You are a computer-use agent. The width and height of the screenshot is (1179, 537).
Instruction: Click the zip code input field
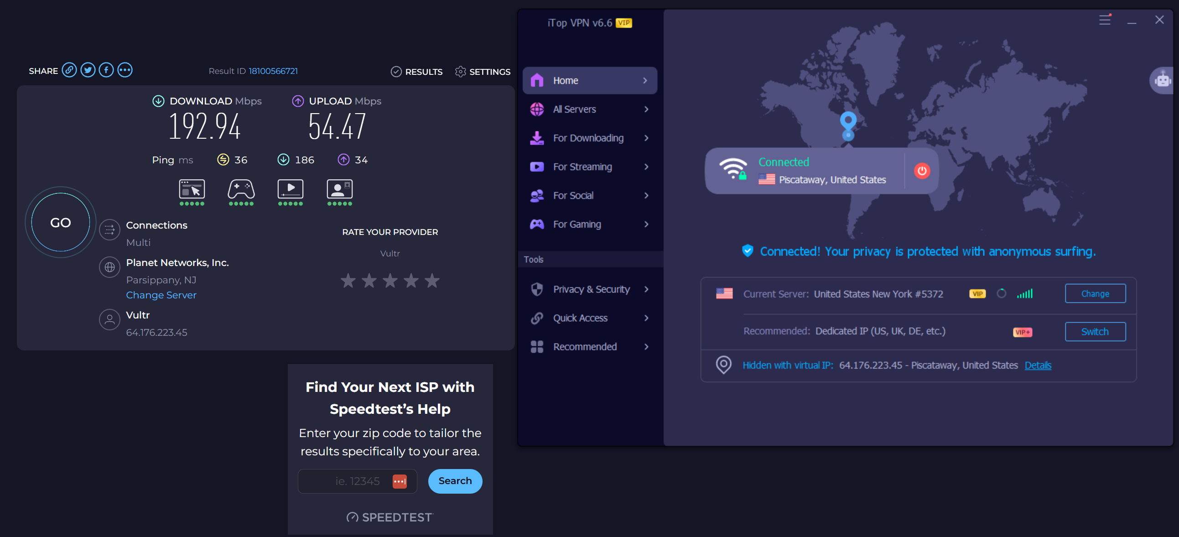click(x=358, y=481)
